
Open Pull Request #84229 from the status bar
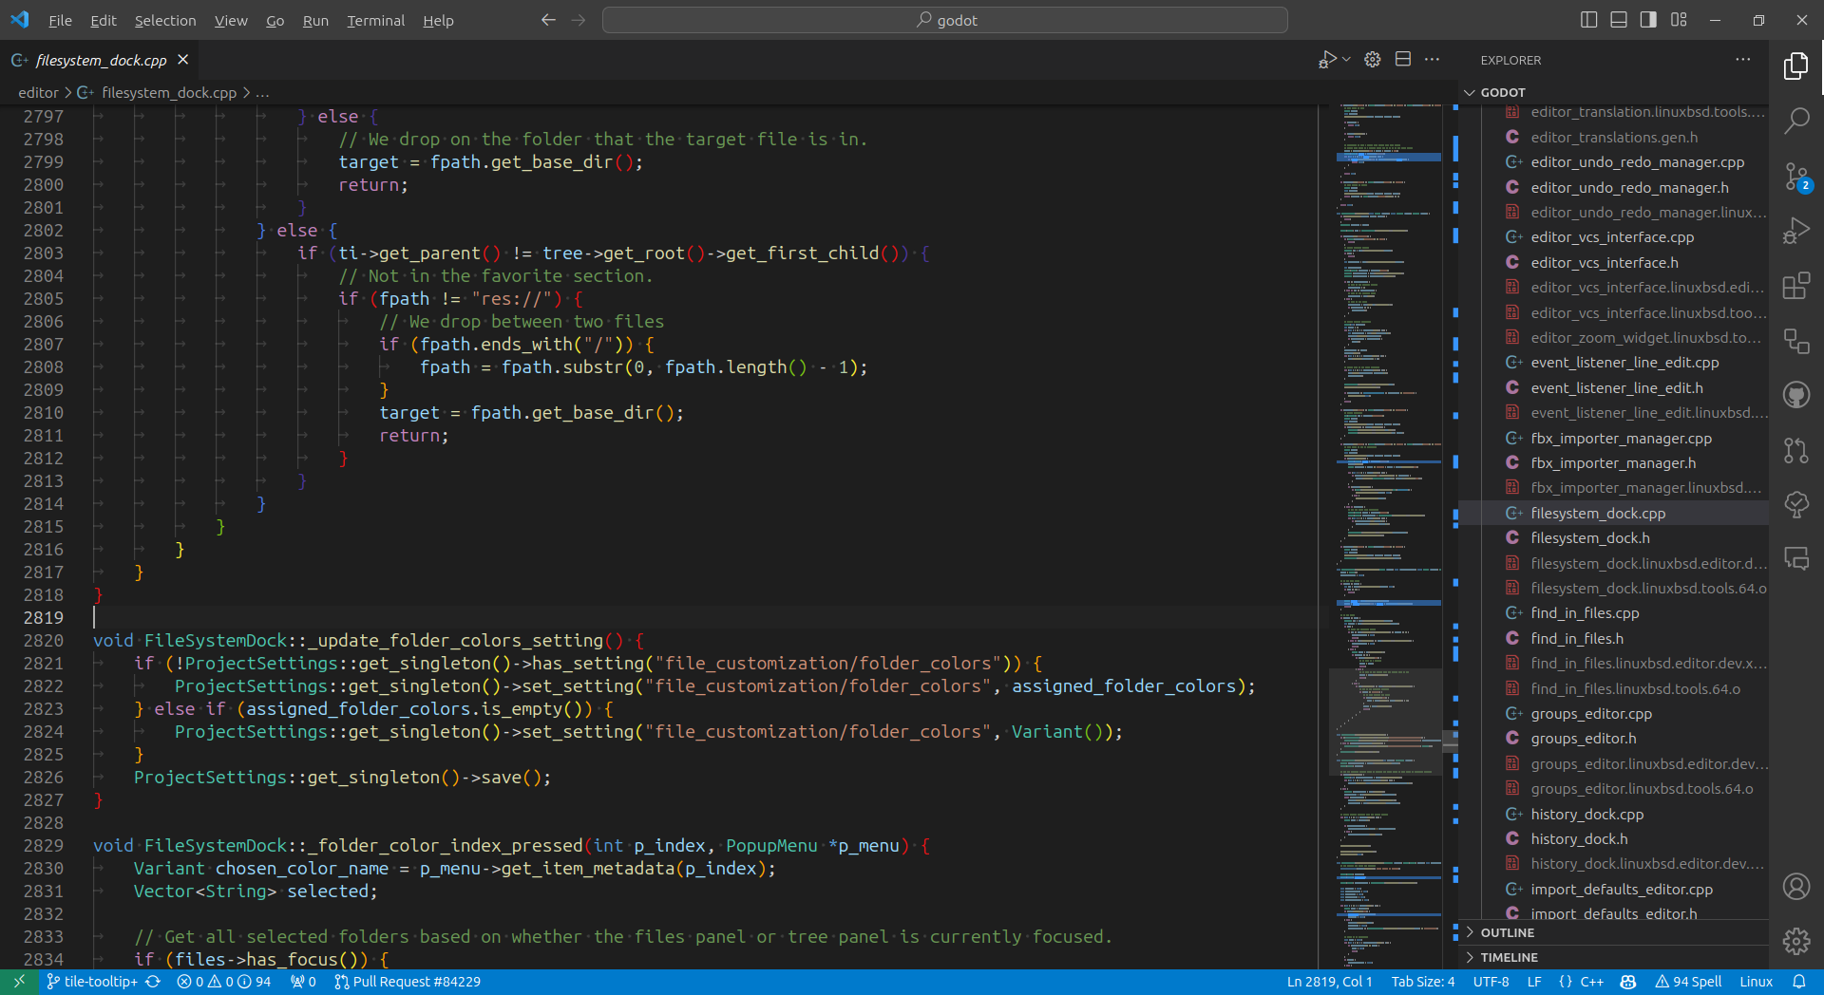[408, 981]
